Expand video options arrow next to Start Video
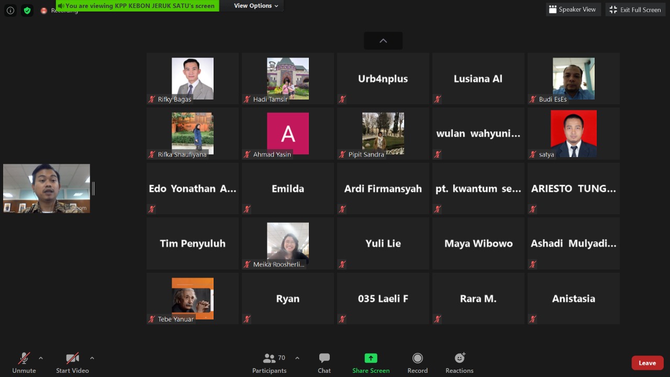Image resolution: width=670 pixels, height=377 pixels. point(92,358)
